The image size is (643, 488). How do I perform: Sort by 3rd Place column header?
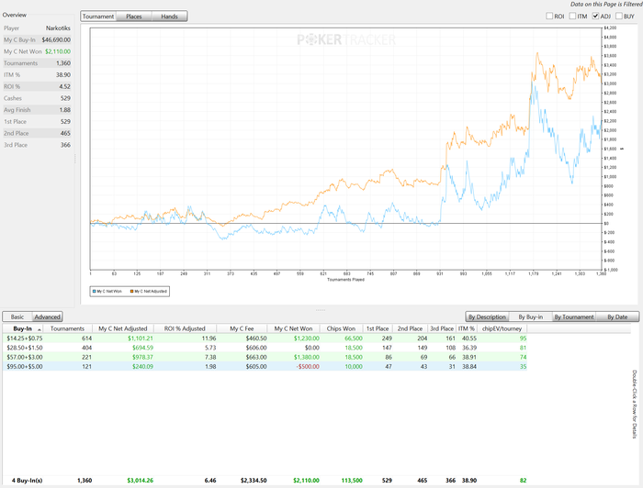pos(442,328)
